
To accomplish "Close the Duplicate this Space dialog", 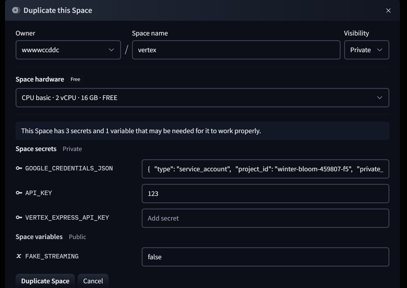I will (x=388, y=11).
